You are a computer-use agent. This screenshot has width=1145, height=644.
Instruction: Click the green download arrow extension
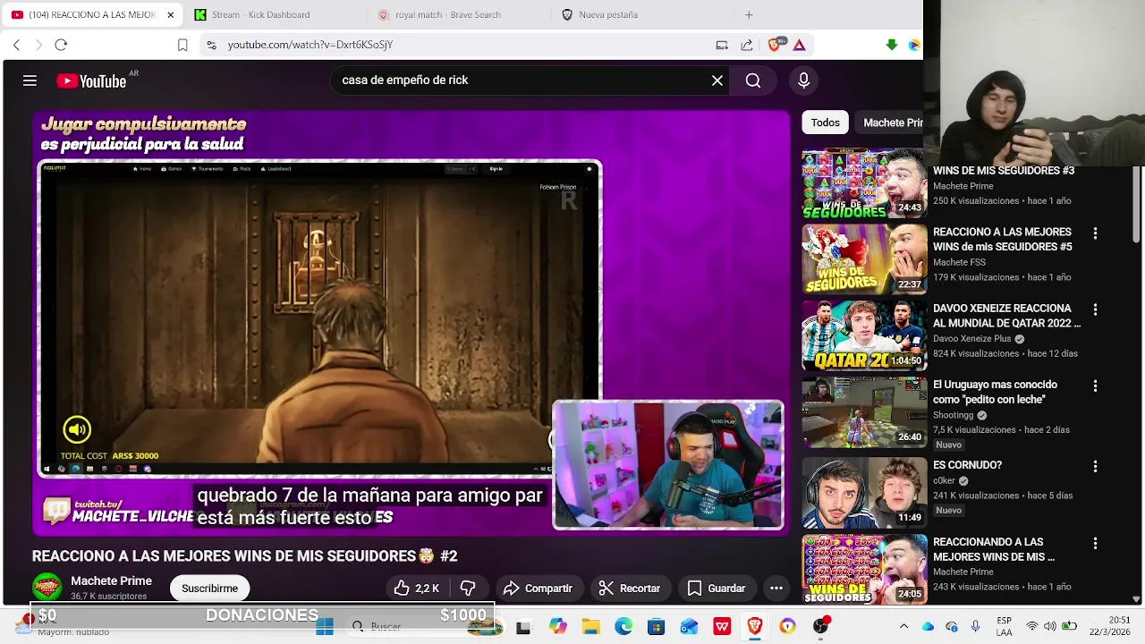click(891, 45)
